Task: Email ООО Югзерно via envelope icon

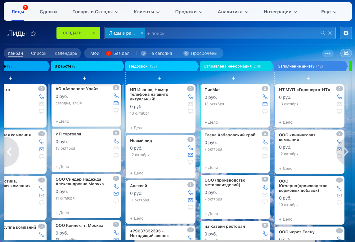Action: click(339, 196)
